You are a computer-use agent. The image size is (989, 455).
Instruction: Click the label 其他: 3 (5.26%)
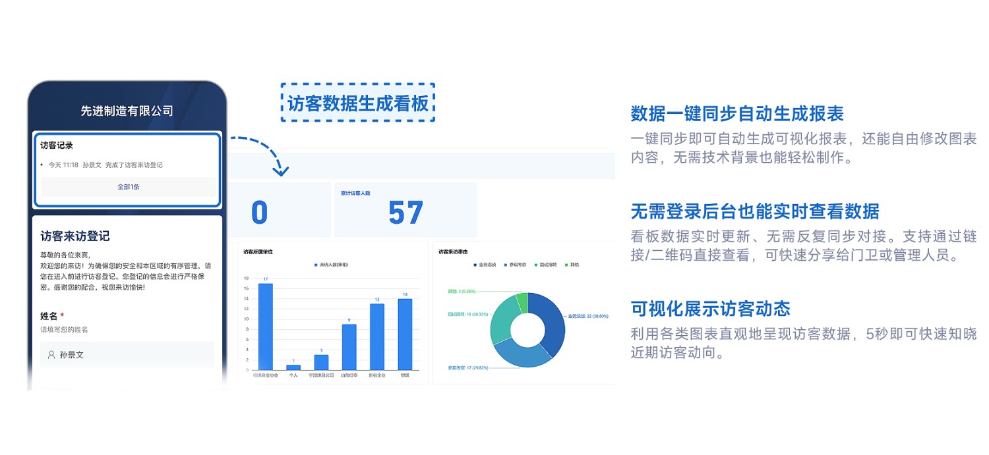point(462,290)
